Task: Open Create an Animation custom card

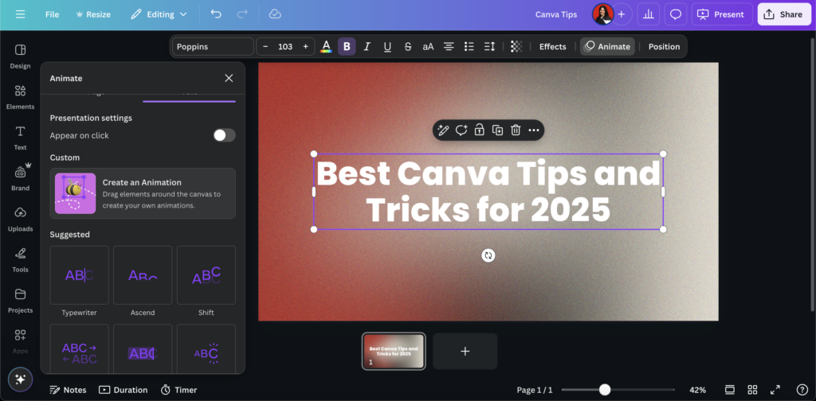Action: 143,193
